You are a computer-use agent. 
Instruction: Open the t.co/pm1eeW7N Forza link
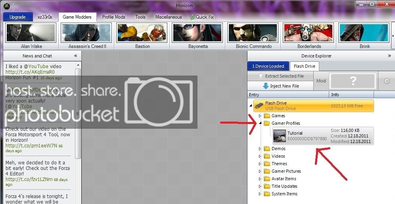point(31,146)
